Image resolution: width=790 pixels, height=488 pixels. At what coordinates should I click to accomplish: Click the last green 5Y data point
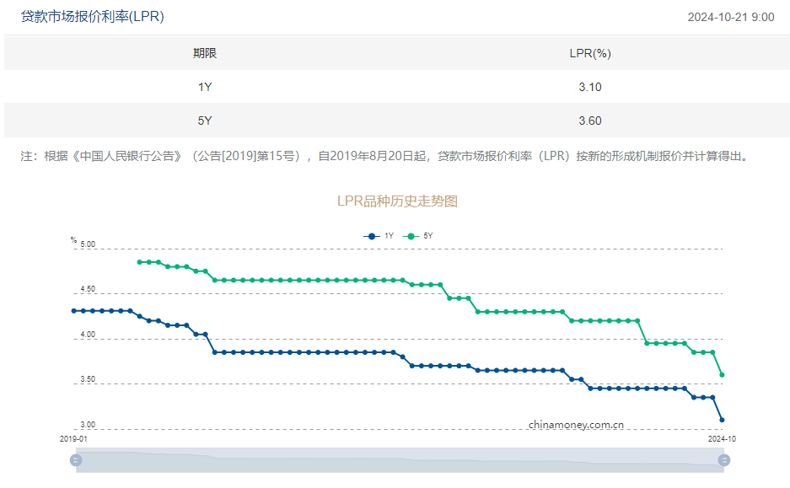(722, 373)
